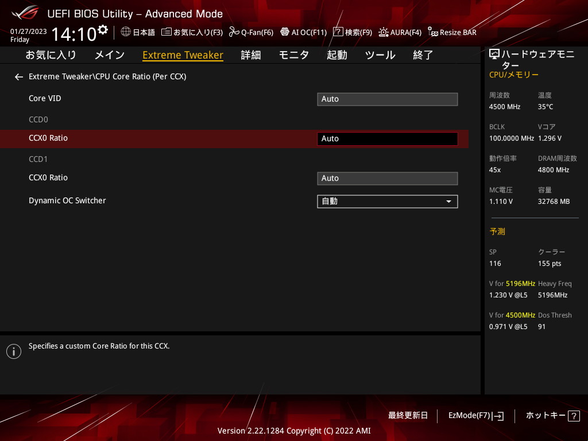Click the cooler score 155 pts
The width and height of the screenshot is (588, 441).
pos(550,264)
